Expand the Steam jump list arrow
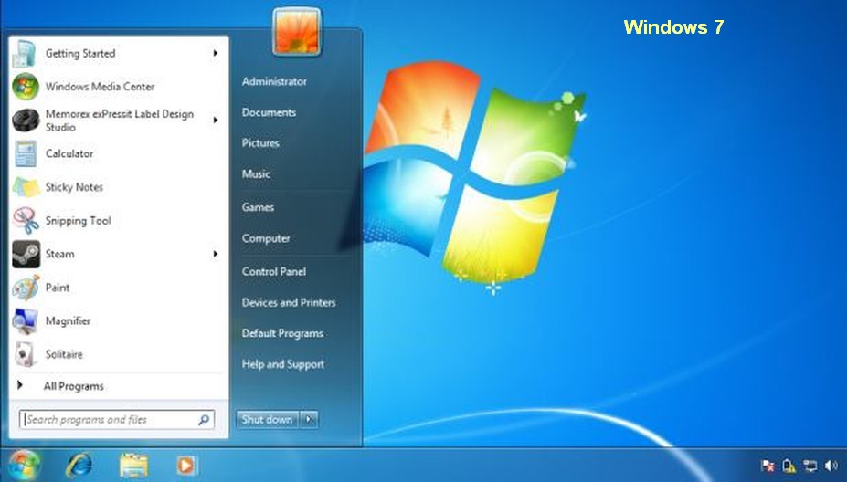Viewport: 847px width, 482px height. [x=216, y=254]
